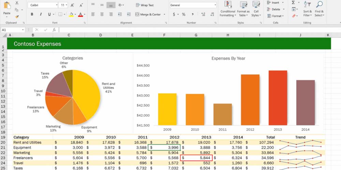
Task: Open Find & Select menu
Action: 319,9
